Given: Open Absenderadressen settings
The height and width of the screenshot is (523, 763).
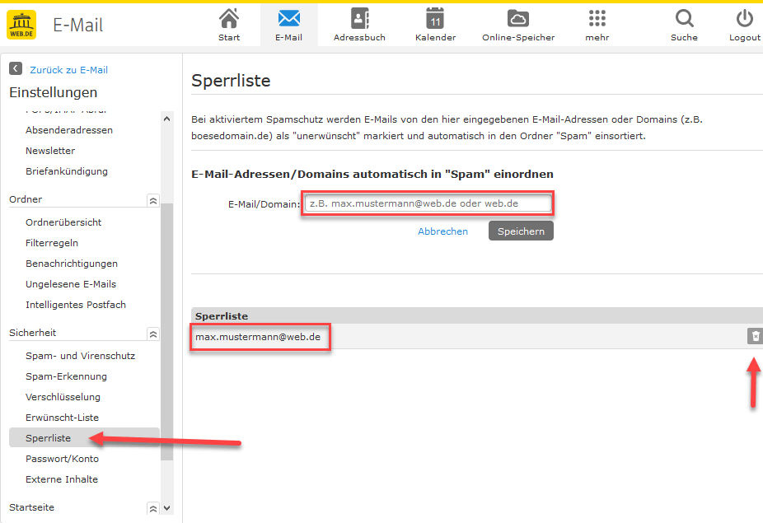Looking at the screenshot, I should click(69, 130).
